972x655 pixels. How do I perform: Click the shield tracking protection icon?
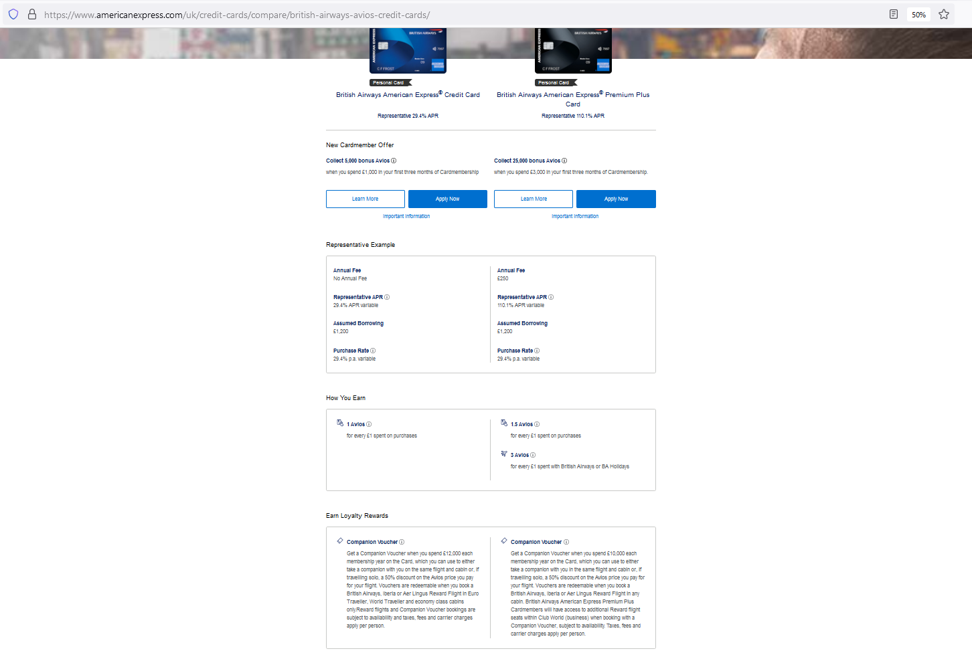13,14
